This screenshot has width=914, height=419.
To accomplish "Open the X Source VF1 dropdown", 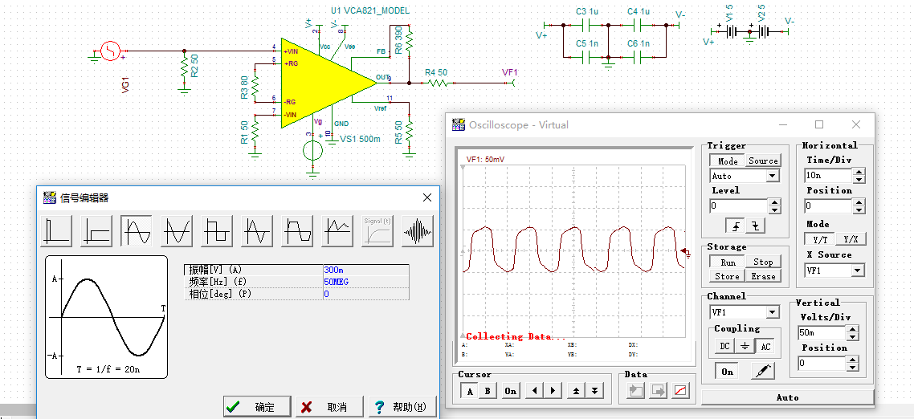I will click(x=857, y=271).
